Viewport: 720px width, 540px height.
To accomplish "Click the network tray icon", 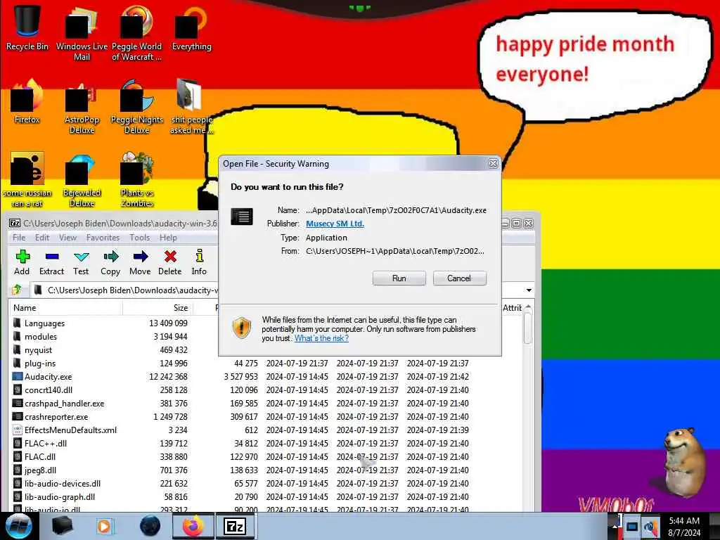I will point(632,527).
